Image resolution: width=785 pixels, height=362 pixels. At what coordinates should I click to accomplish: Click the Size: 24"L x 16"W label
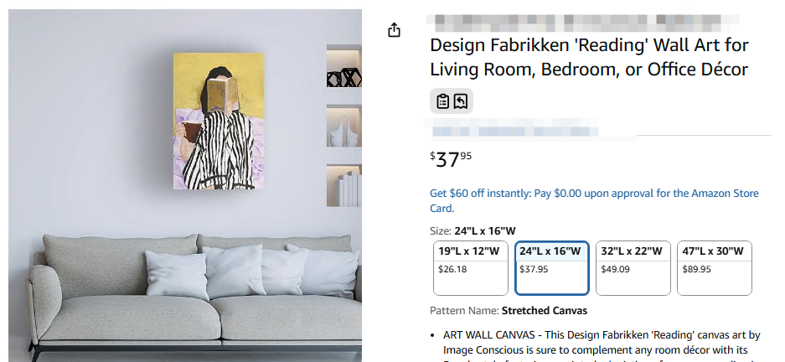[x=473, y=230]
